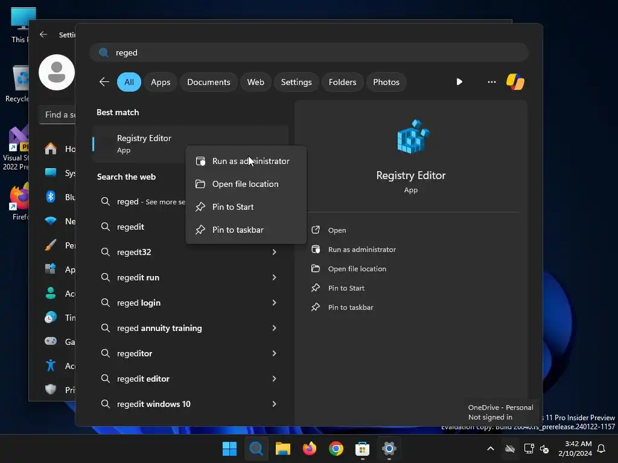Click the Search icon on taskbar
The image size is (618, 463).
(256, 449)
